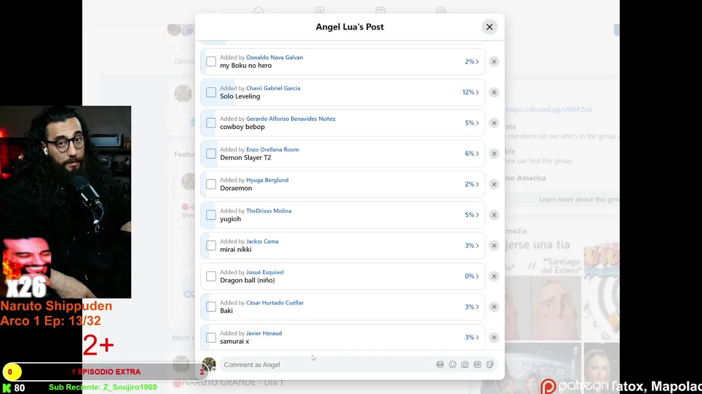The width and height of the screenshot is (702, 394).
Task: Remove the samurai x option with X
Action: click(494, 338)
